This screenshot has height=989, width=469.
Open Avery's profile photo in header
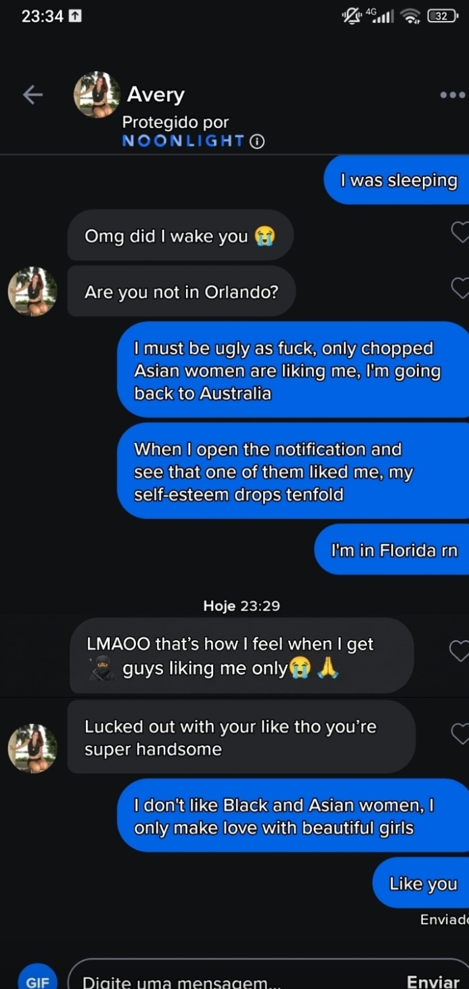pyautogui.click(x=97, y=95)
